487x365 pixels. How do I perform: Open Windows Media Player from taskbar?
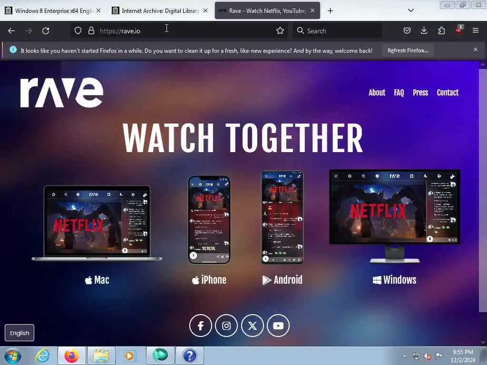click(130, 355)
